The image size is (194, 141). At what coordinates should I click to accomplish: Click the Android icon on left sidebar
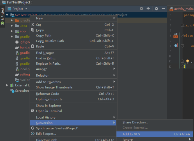tap(2, 23)
